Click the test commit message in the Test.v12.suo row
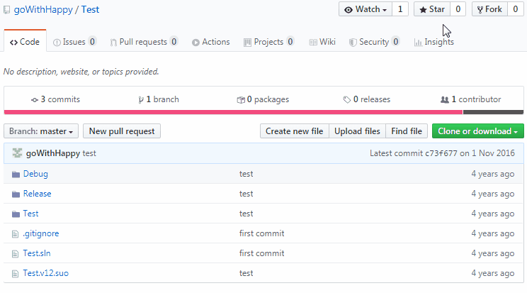The image size is (527, 293). point(246,273)
